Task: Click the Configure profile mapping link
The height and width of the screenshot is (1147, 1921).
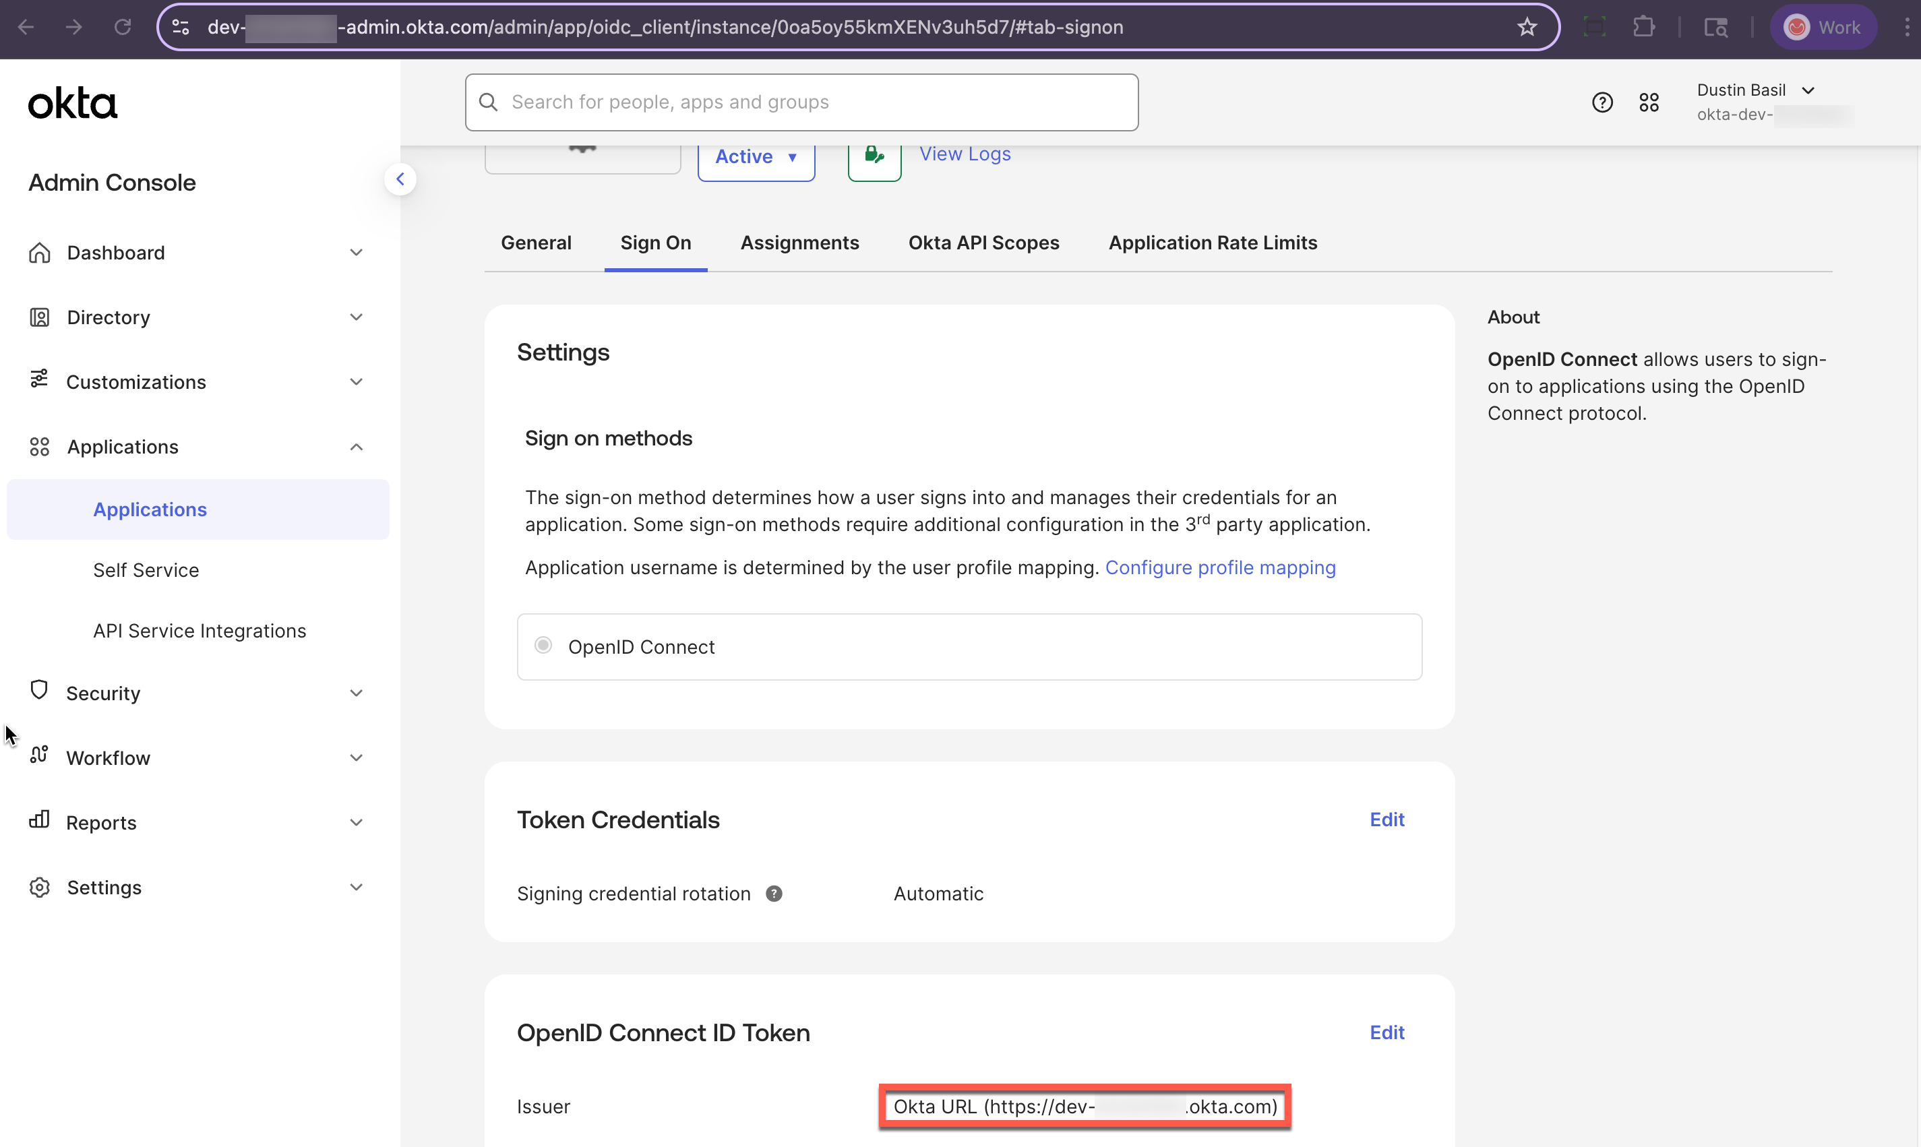Action: point(1220,567)
